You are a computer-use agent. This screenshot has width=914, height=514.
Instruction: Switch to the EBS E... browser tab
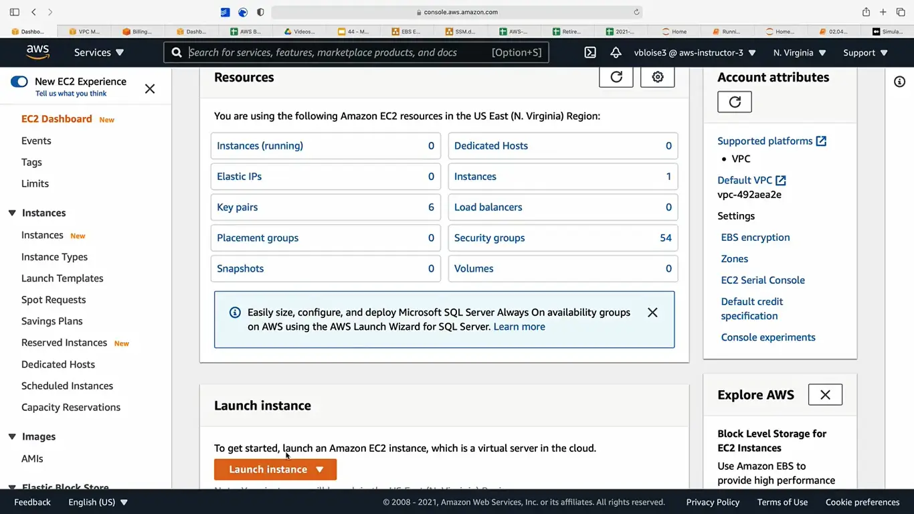[407, 31]
